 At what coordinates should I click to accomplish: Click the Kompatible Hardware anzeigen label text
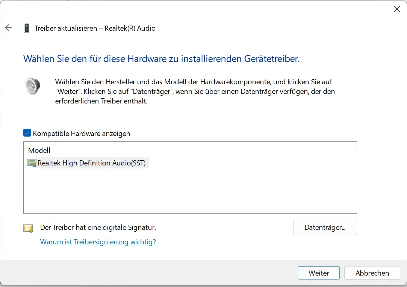click(81, 134)
